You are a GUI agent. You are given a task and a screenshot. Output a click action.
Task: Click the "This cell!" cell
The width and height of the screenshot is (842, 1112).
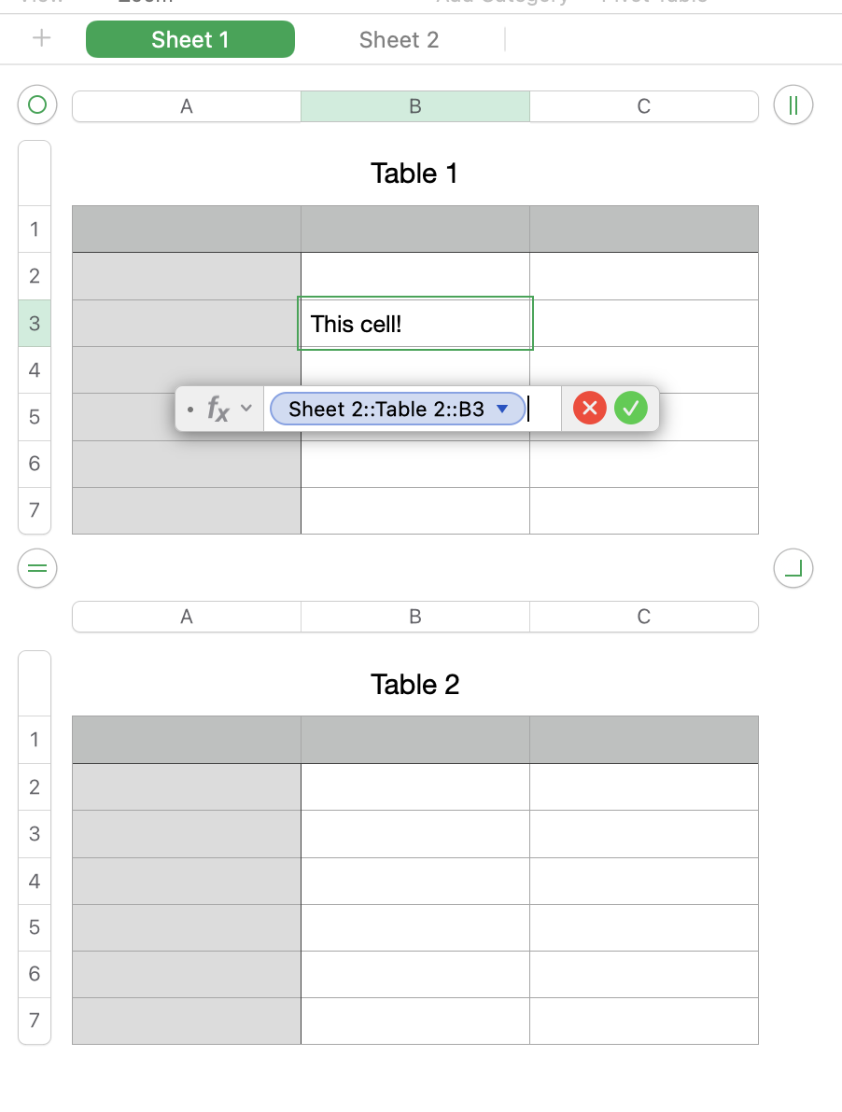(x=414, y=324)
